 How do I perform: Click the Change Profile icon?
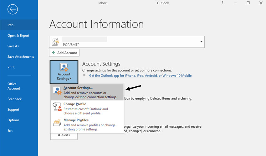[x=57, y=107]
